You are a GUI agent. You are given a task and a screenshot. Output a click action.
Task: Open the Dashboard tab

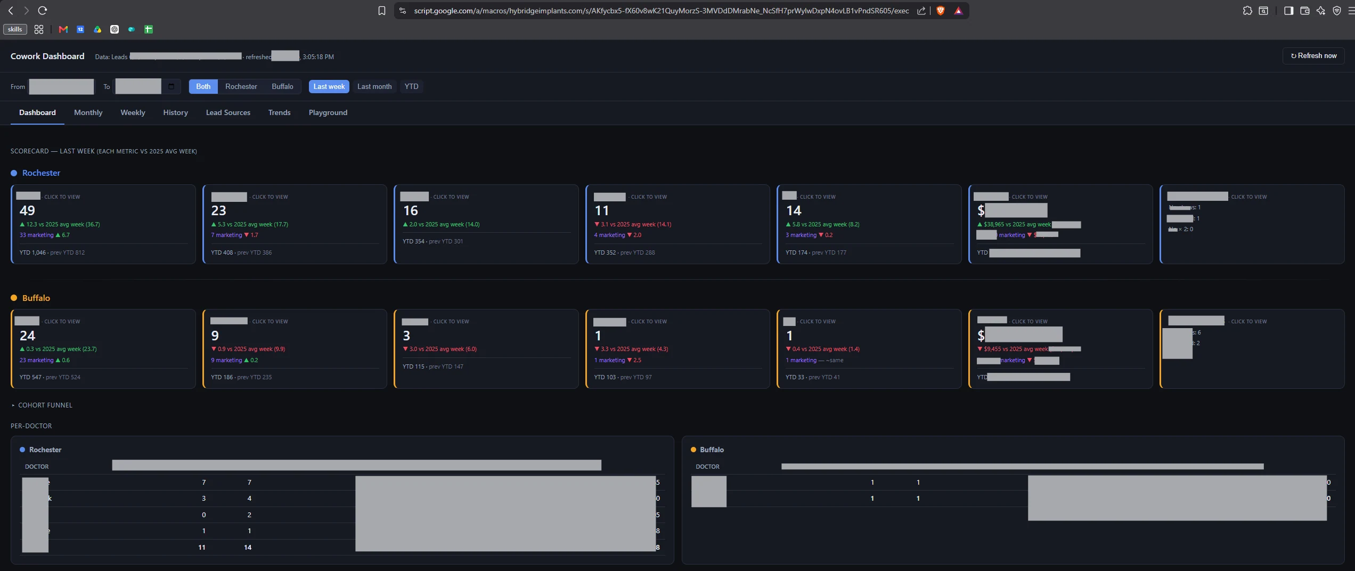click(x=37, y=112)
